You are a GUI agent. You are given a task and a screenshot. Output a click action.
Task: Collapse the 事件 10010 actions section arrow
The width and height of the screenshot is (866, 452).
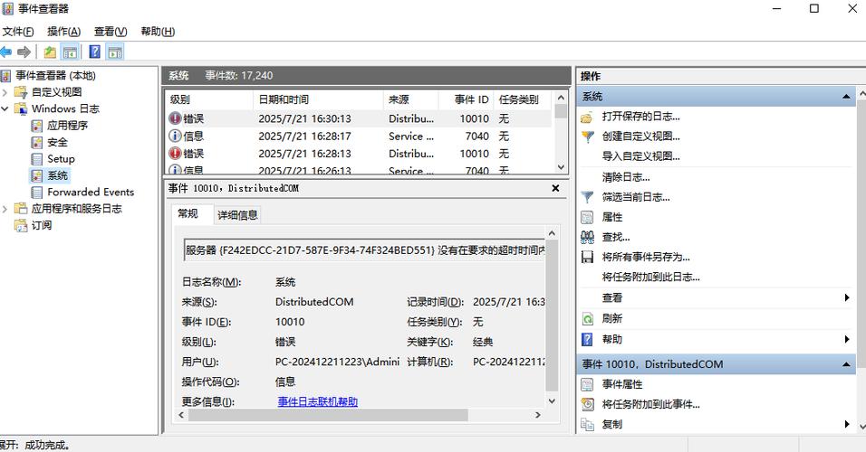[x=846, y=364]
